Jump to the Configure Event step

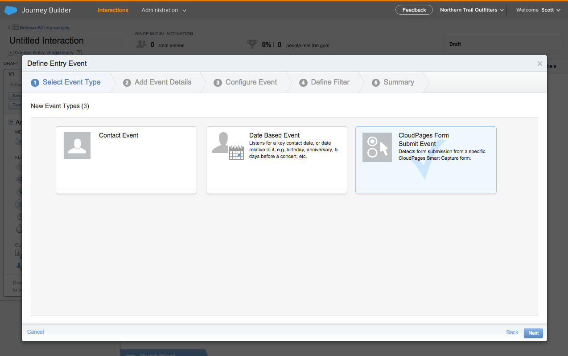[x=251, y=82]
